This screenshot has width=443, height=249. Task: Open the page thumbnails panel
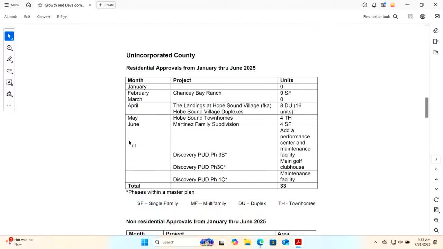(436, 53)
